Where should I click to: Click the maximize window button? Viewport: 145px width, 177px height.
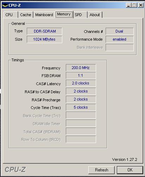click(134, 5)
